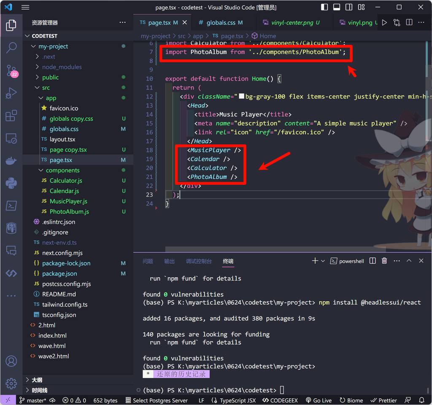Image resolution: width=432 pixels, height=405 pixels.
Task: Collapse the components folder
Action: (x=41, y=170)
